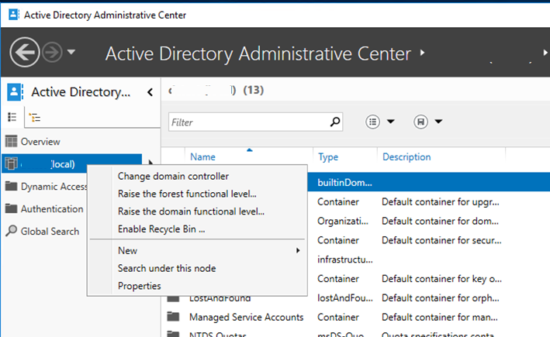The height and width of the screenshot is (337, 550).
Task: Expand the breadcrumb arrow after Administrative Center title
Action: (422, 53)
